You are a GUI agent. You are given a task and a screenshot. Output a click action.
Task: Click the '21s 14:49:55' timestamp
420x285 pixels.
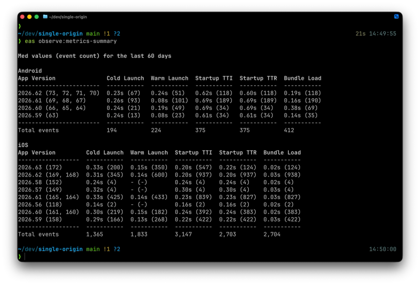376,34
